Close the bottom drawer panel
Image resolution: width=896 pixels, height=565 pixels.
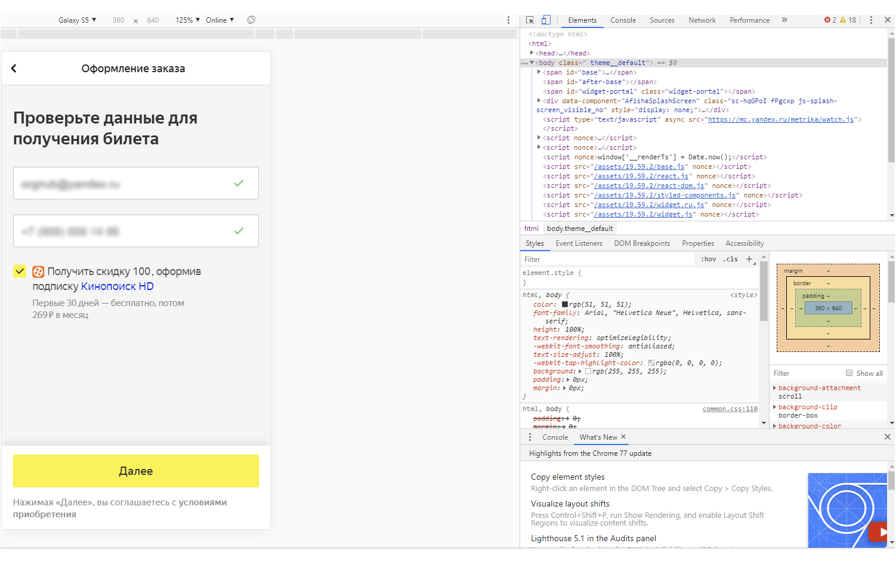[x=887, y=437]
